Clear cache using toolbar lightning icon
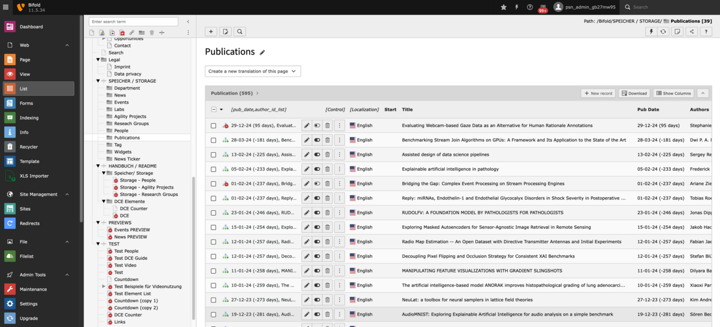The width and height of the screenshot is (720, 327). 650,32
